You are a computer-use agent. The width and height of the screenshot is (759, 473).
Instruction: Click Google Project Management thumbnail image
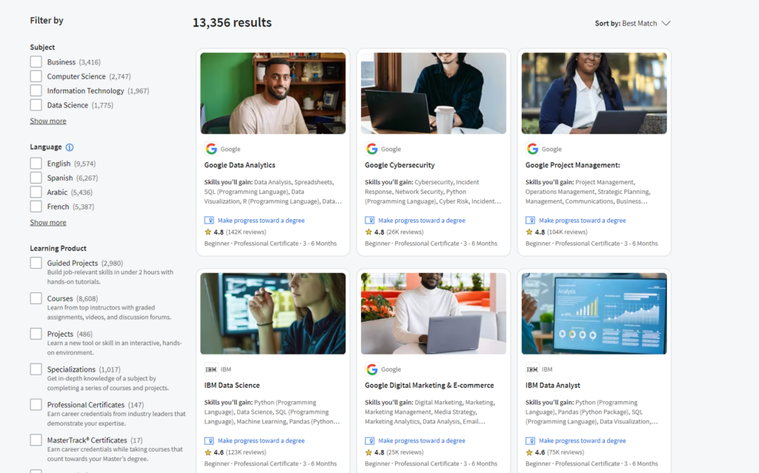594,93
